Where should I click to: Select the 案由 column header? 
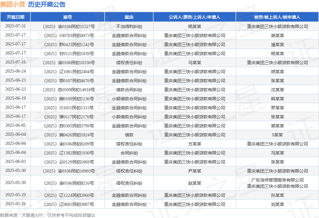tap(129, 17)
